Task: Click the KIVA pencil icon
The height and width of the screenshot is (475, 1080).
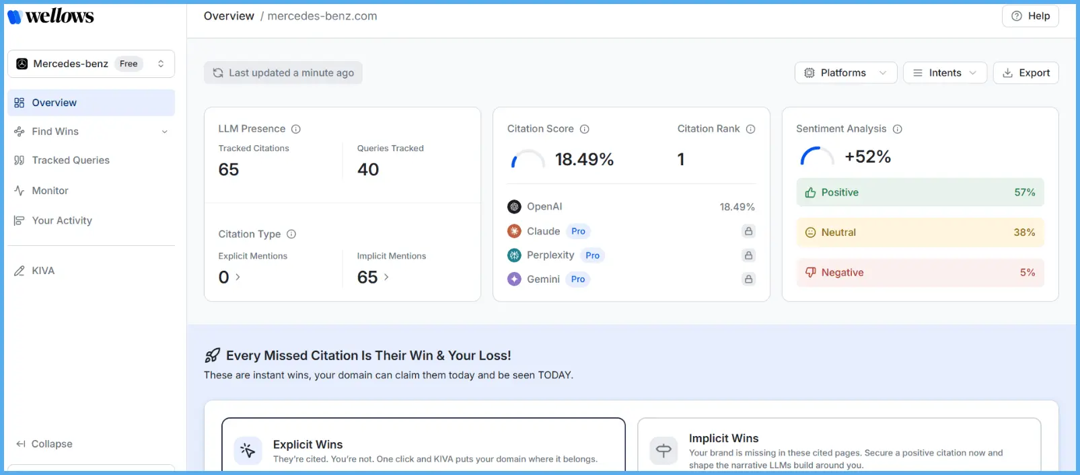Action: 20,271
